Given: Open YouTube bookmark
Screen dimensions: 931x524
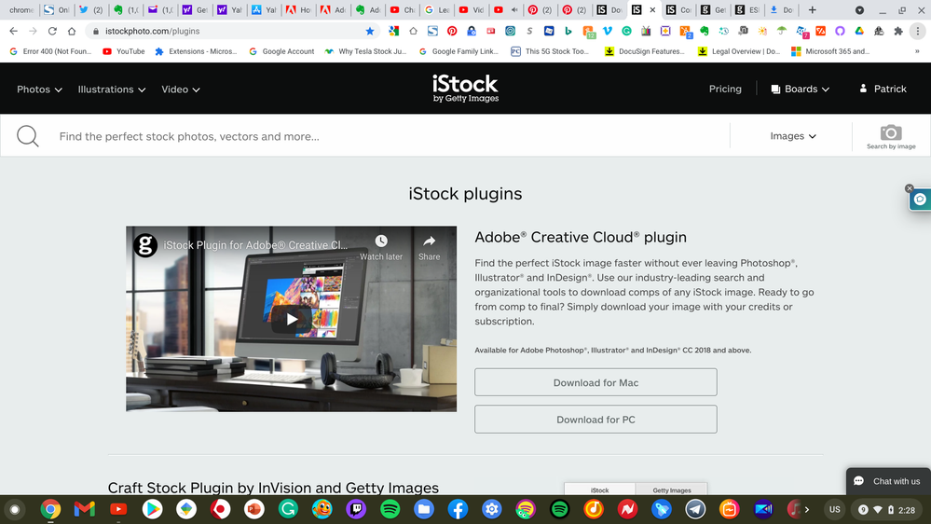Looking at the screenshot, I should [x=124, y=51].
